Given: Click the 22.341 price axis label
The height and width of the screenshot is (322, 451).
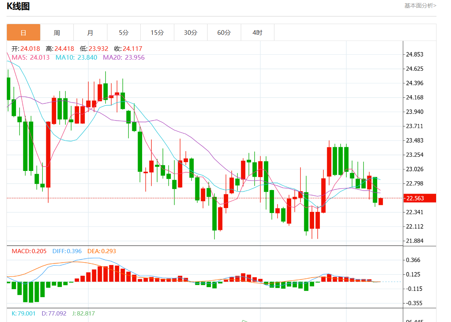Looking at the screenshot, I should click(x=414, y=212).
